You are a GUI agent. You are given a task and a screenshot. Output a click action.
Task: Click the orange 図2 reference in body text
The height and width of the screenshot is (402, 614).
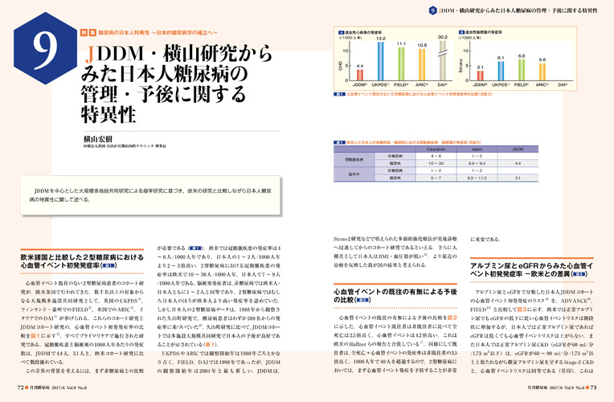(x=452, y=318)
